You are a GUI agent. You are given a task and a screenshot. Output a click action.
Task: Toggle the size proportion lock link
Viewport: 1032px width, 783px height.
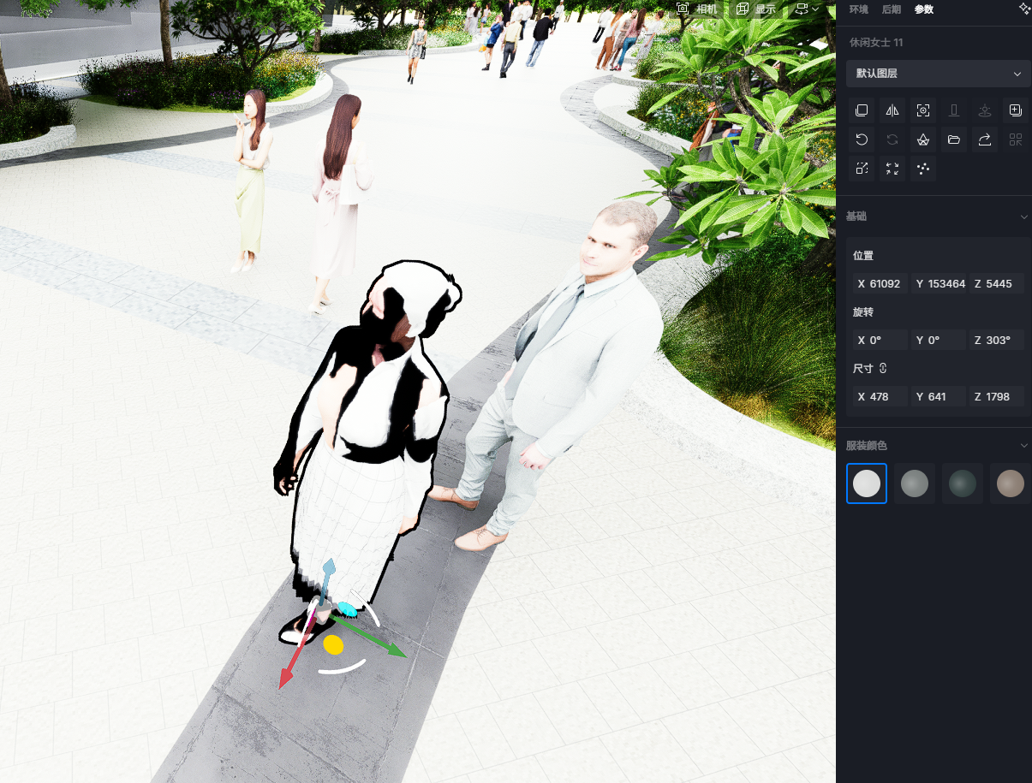pos(883,369)
